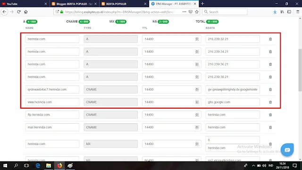302x170 pixels.
Task: Reload the current page
Action: 19,12
